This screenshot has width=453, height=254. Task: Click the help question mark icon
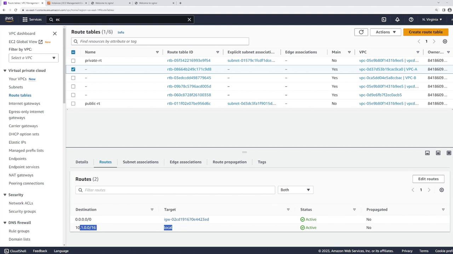pos(411,19)
